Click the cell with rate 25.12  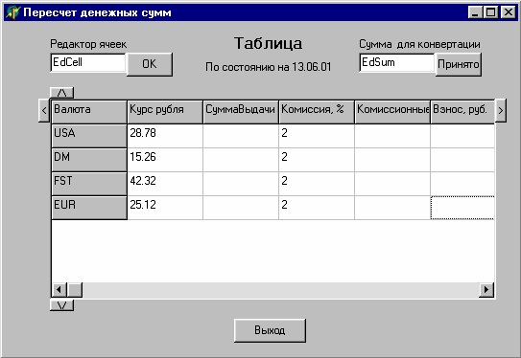165,208
